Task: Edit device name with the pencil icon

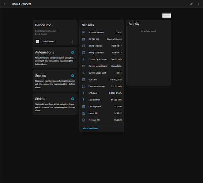Action: coord(191,4)
